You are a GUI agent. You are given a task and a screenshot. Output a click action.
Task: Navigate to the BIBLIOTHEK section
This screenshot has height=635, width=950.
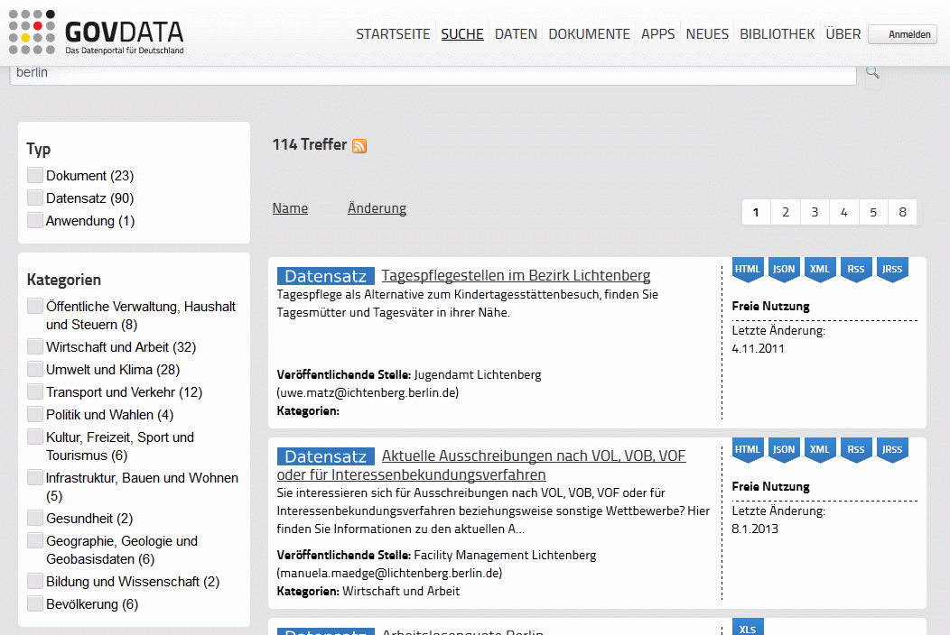click(x=777, y=34)
